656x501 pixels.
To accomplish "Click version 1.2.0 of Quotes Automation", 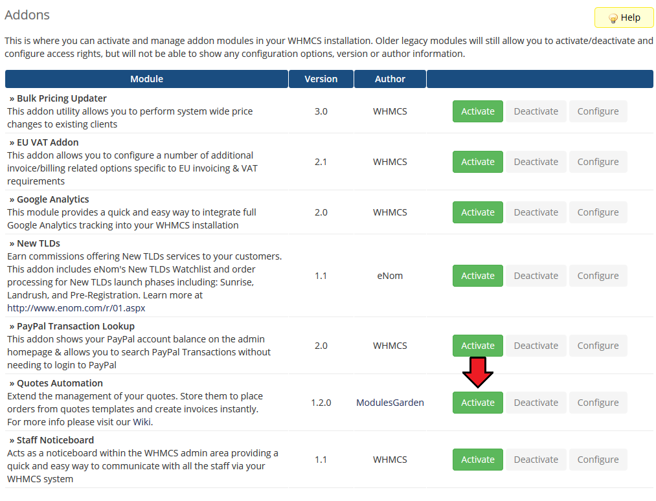I will click(321, 403).
